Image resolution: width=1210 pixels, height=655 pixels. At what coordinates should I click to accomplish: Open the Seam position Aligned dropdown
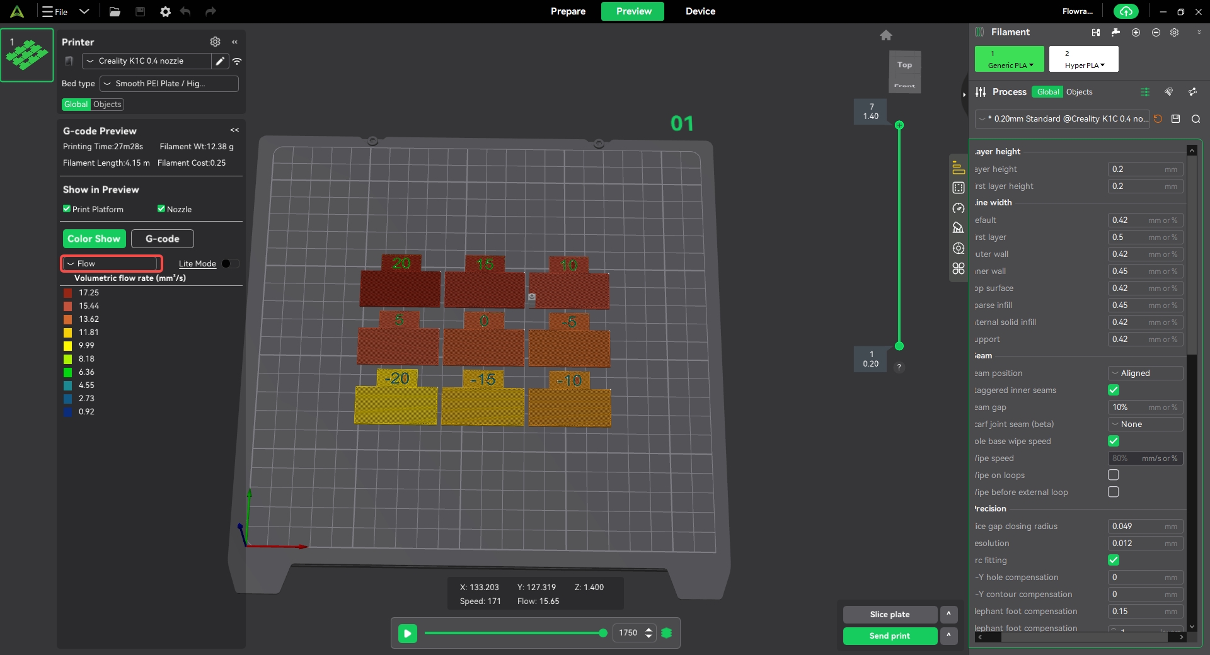coord(1144,373)
